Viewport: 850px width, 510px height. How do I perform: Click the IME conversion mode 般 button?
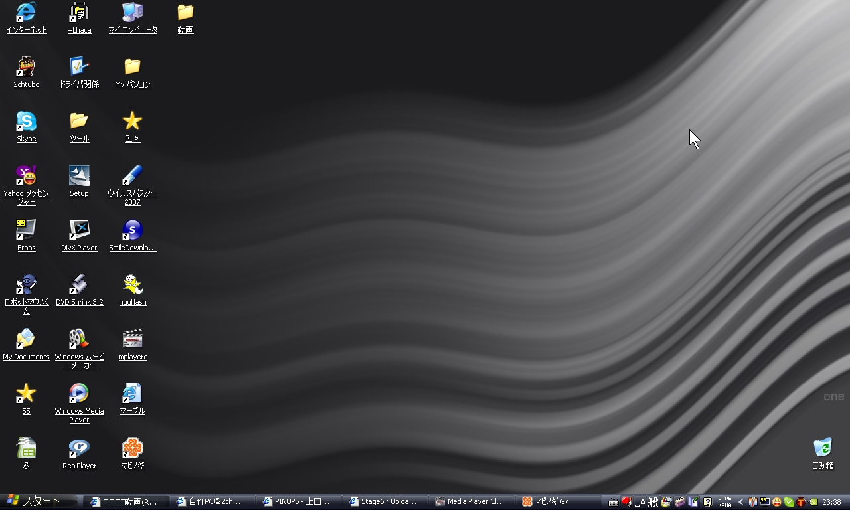pos(653,502)
